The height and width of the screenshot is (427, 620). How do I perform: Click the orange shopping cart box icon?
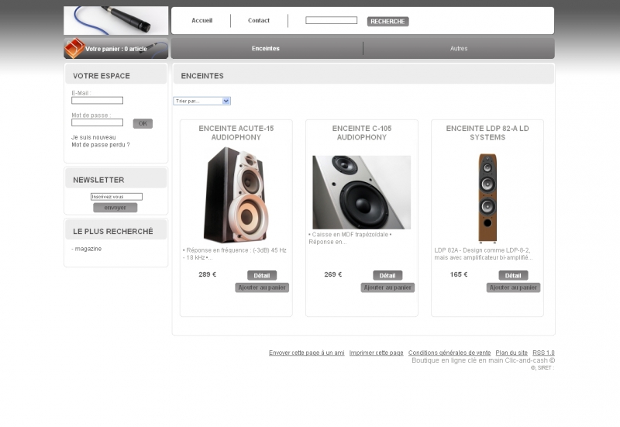(x=74, y=48)
